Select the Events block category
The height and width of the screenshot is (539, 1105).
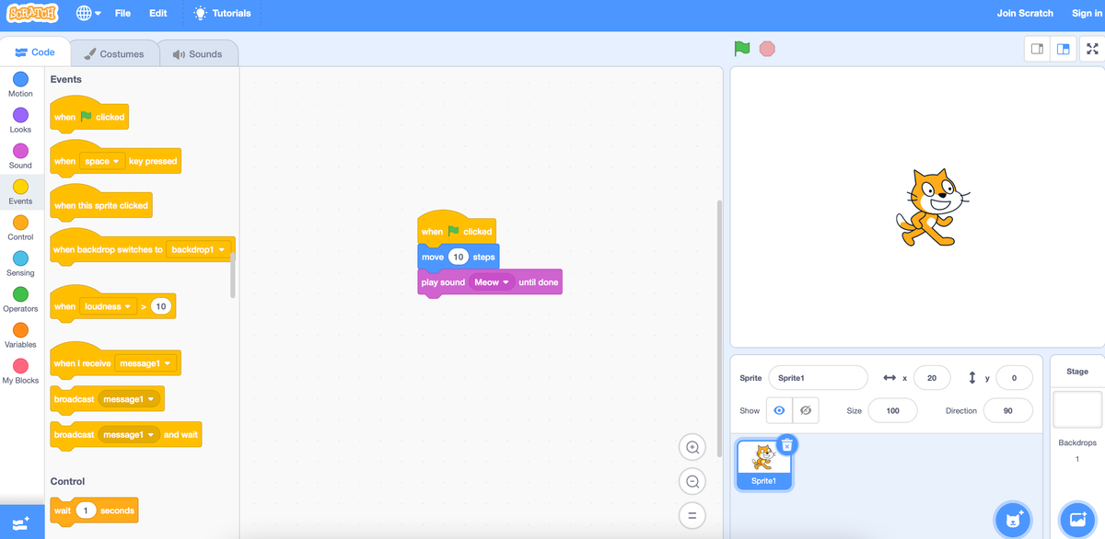point(20,192)
